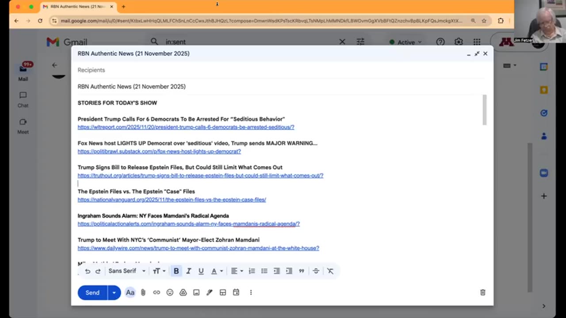Open Chat in the Gmail sidebar
The width and height of the screenshot is (566, 318).
(23, 99)
